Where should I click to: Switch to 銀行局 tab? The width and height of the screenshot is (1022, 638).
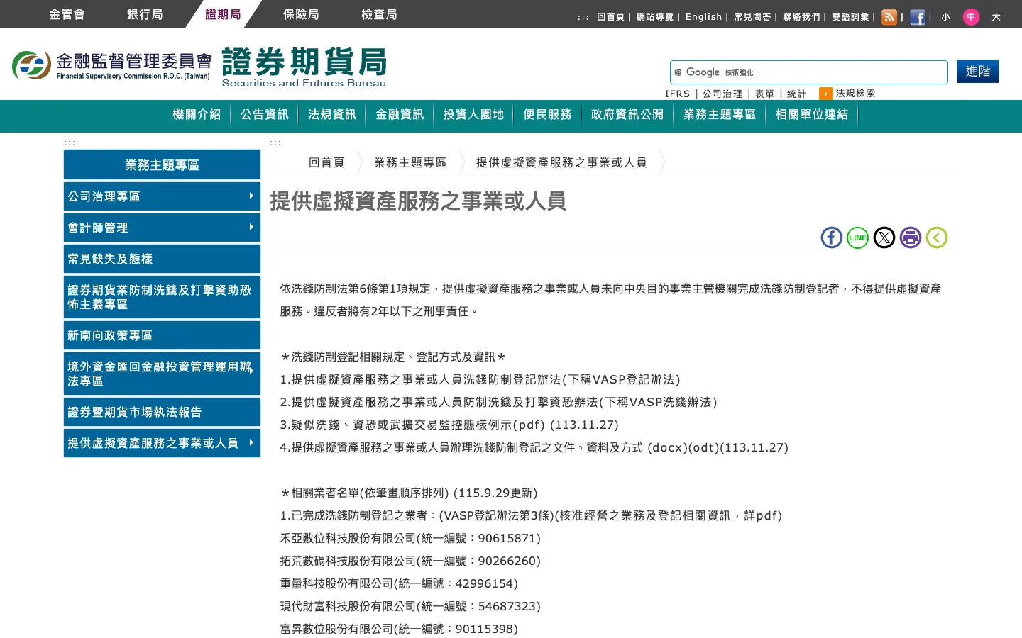pos(145,14)
